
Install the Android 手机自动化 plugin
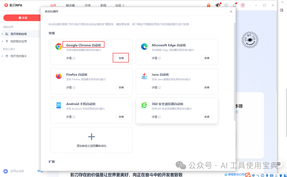pos(121,117)
